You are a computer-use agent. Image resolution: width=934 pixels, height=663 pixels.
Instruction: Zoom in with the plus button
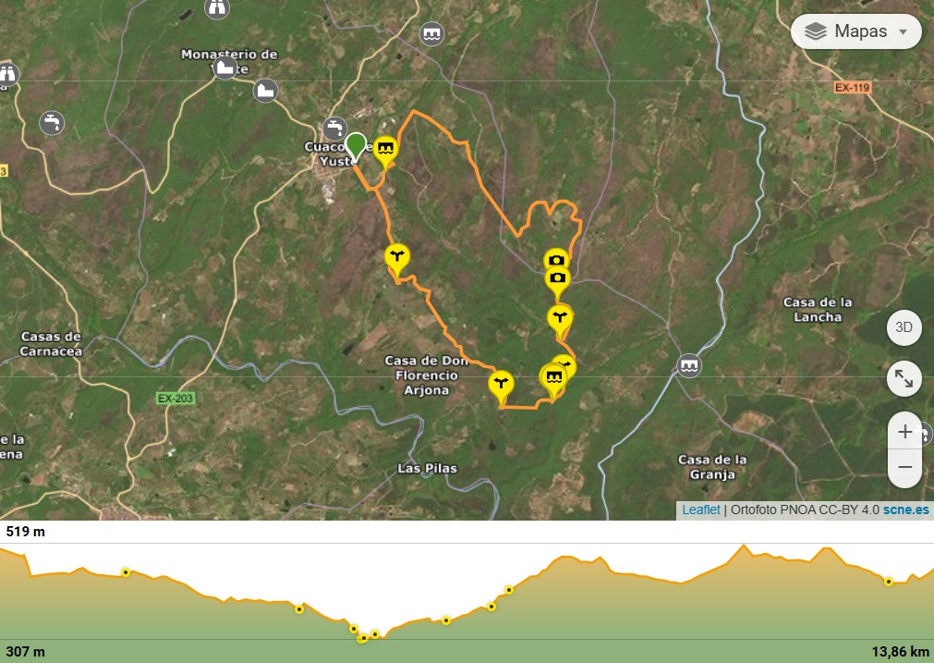pyautogui.click(x=904, y=432)
